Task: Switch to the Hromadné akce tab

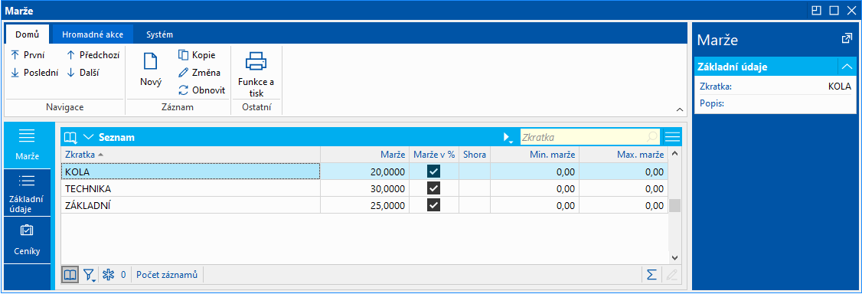Action: coord(93,34)
